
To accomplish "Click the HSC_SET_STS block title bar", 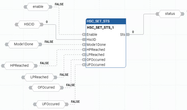I will point(106,21).
